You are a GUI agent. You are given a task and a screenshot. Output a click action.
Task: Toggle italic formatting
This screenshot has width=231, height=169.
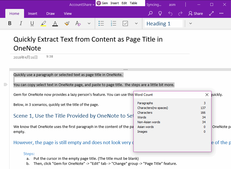[21, 23]
